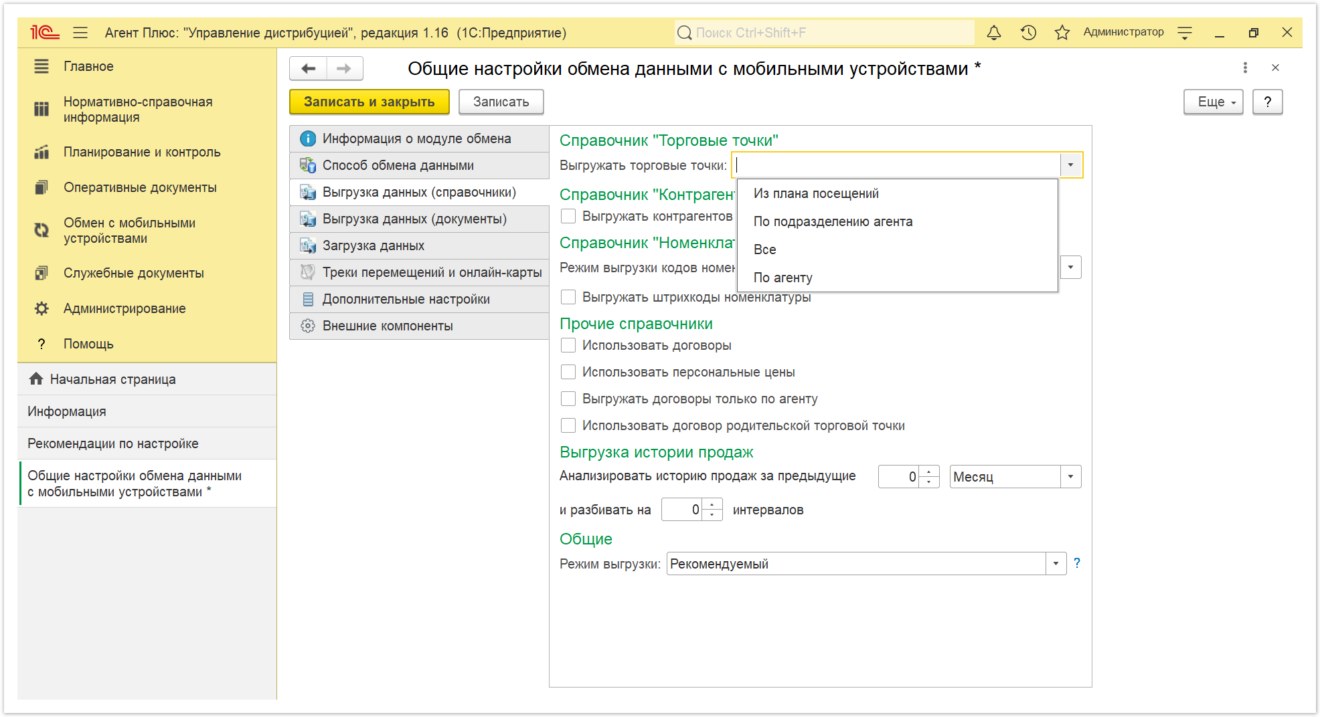Go forward with the right arrow button
The height and width of the screenshot is (717, 1320).
coord(345,68)
